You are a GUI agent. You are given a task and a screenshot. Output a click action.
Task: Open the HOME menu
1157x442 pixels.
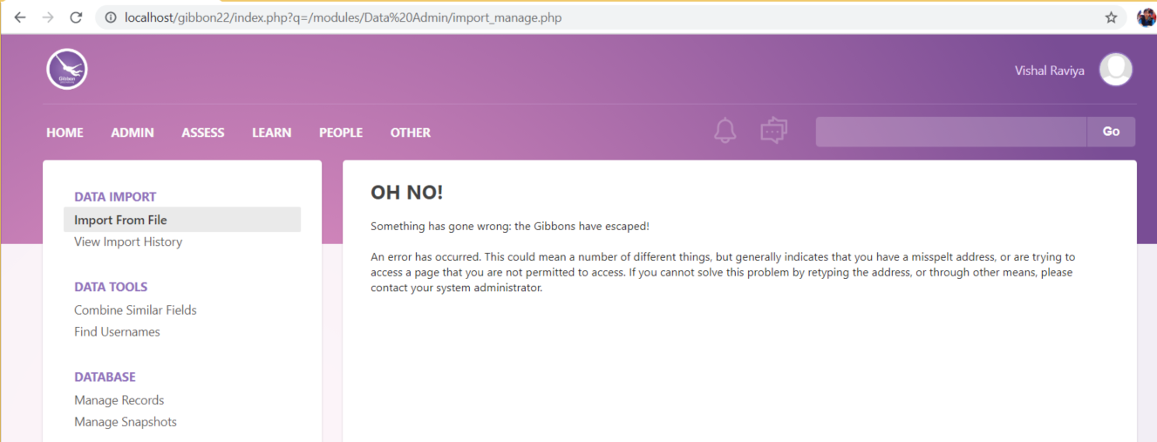click(65, 133)
